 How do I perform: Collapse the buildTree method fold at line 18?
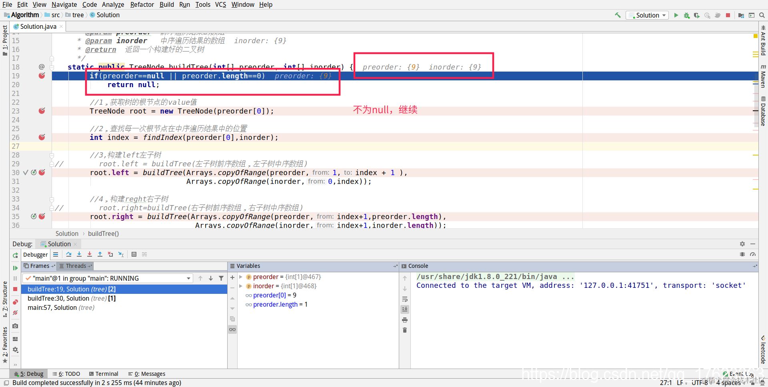coord(52,67)
